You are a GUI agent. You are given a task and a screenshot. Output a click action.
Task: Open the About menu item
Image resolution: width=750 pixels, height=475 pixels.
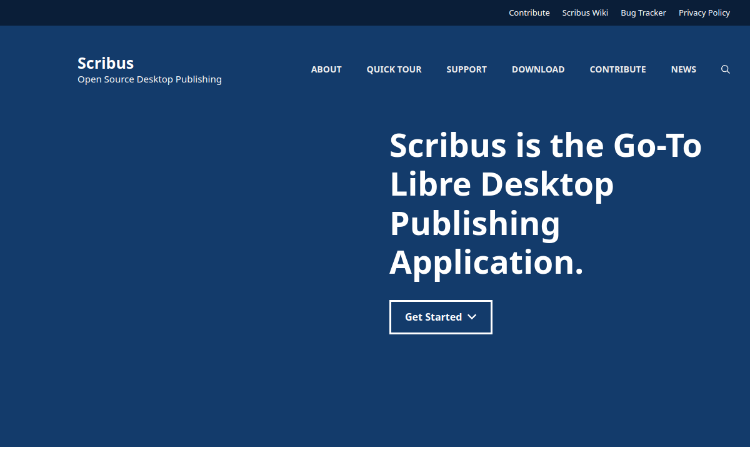[326, 69]
